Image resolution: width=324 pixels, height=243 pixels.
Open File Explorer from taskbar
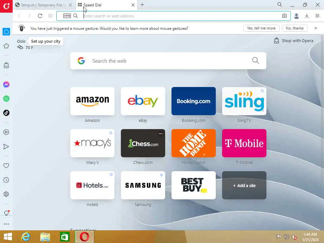pyautogui.click(x=45, y=237)
